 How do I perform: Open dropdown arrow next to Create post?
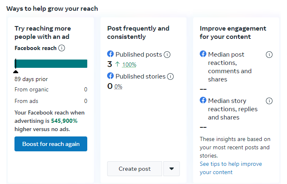click(x=172, y=169)
